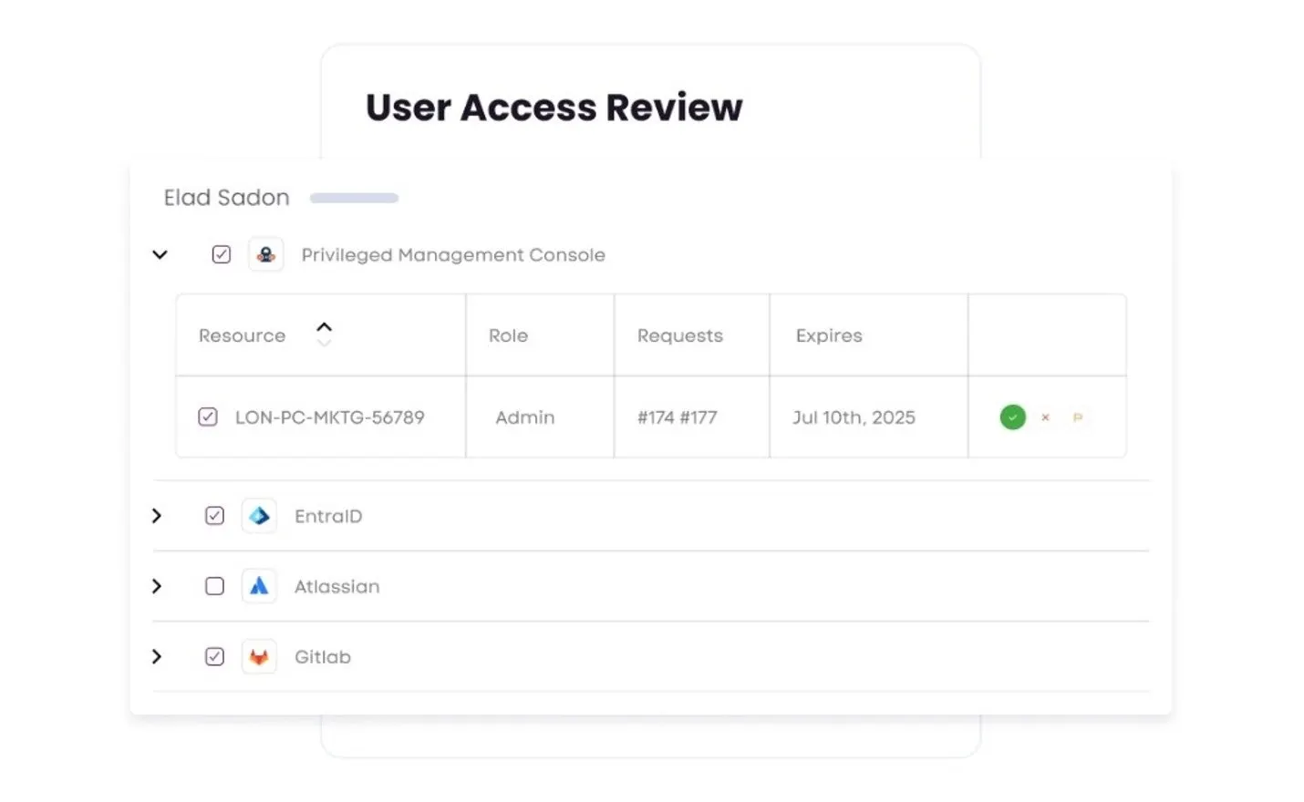
Task: Click the user name Elad Sadon
Action: click(226, 198)
